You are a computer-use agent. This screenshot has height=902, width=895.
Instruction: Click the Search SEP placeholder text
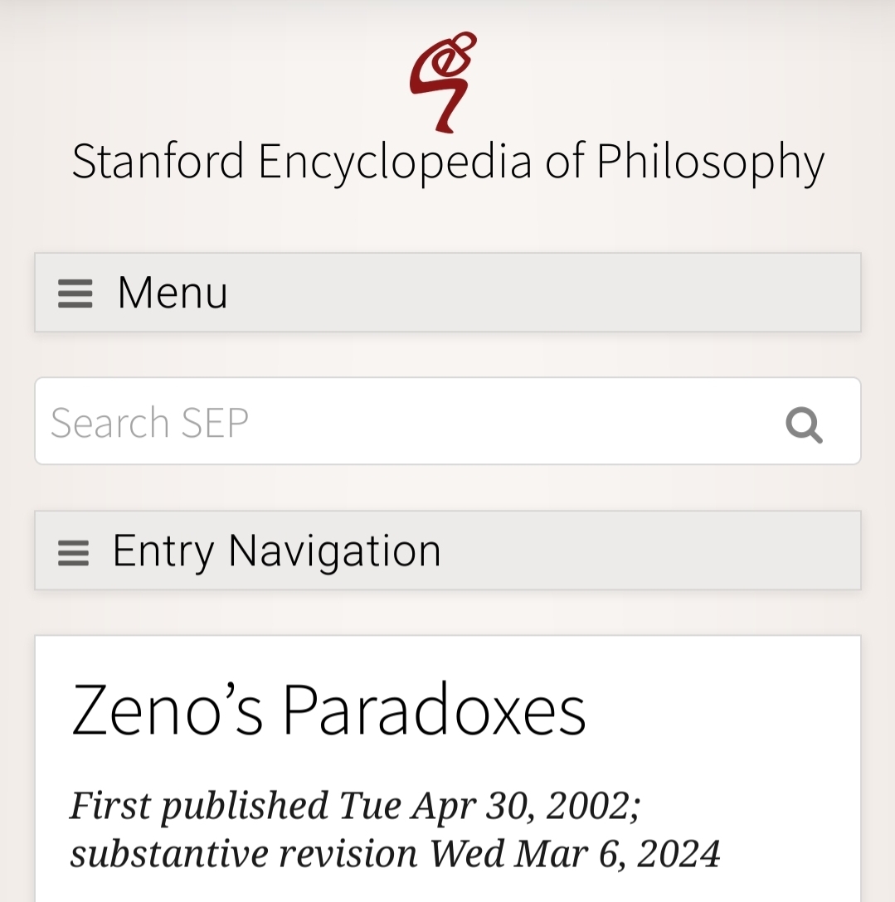click(x=149, y=422)
